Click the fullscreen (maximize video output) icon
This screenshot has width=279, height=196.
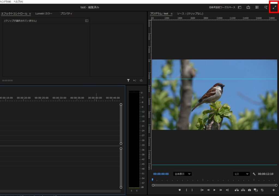point(274,7)
